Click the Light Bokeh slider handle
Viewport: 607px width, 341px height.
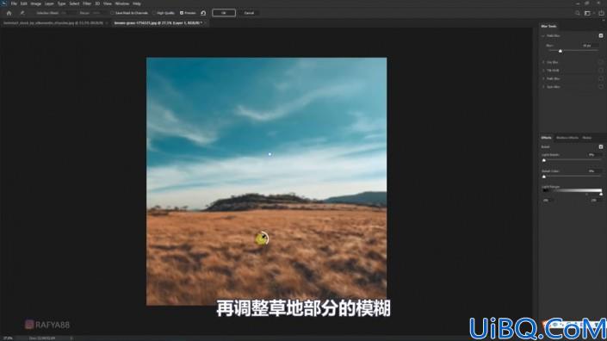coord(544,160)
